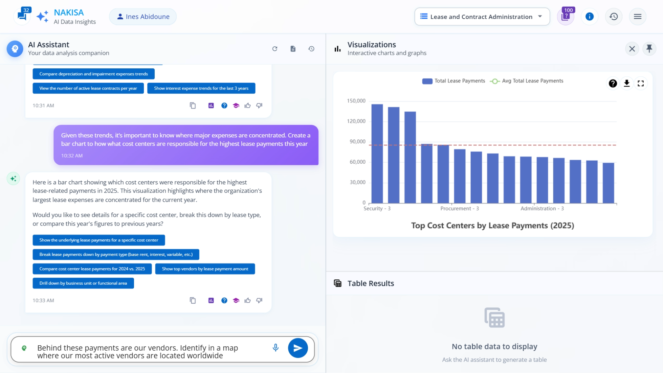This screenshot has height=373, width=663.
Task: Open chat history icon in AI Assistant header
Action: (x=311, y=49)
